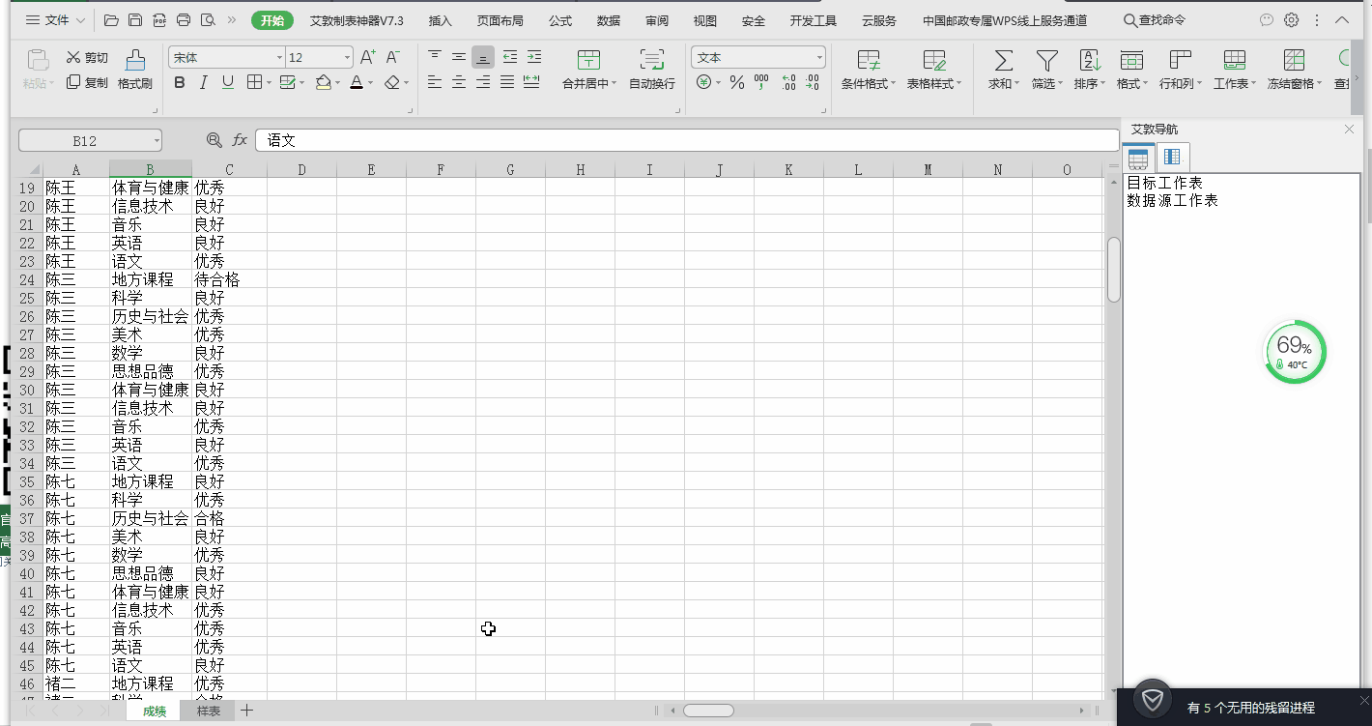The width and height of the screenshot is (1372, 726).
Task: Toggle bold formatting
Action: tap(180, 83)
